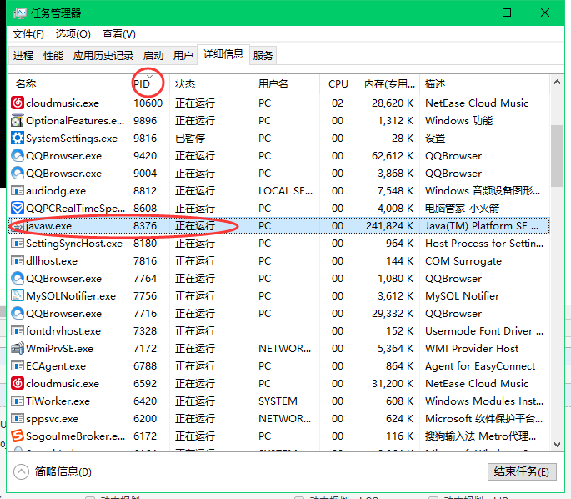Click the 电脑管家-小火箭 description cell
The width and height of the screenshot is (571, 499).
click(462, 208)
